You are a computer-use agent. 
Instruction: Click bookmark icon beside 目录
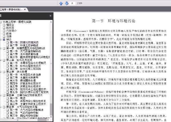4,37
